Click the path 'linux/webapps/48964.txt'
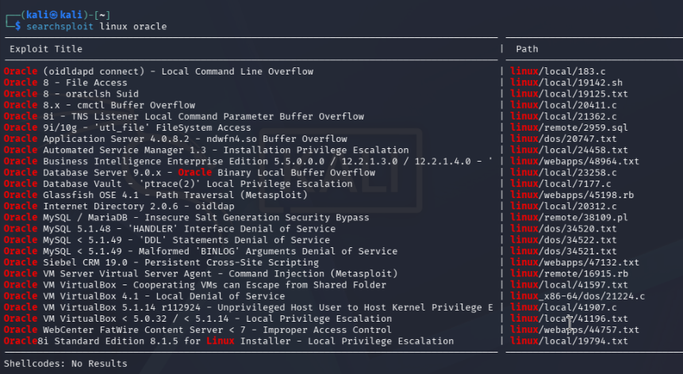 575,162
